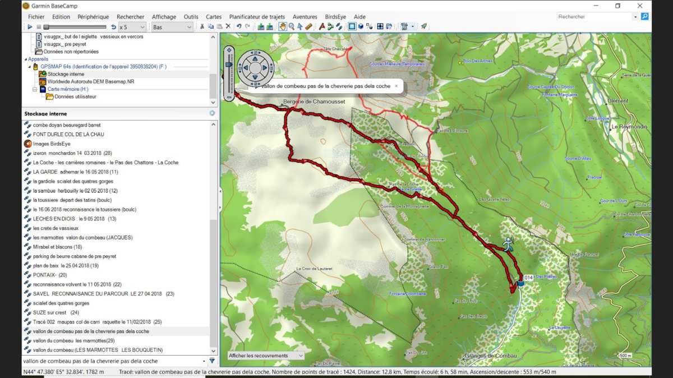Select track Mirabel et blacons (18)
Image resolution: width=673 pixels, height=378 pixels.
(57, 247)
